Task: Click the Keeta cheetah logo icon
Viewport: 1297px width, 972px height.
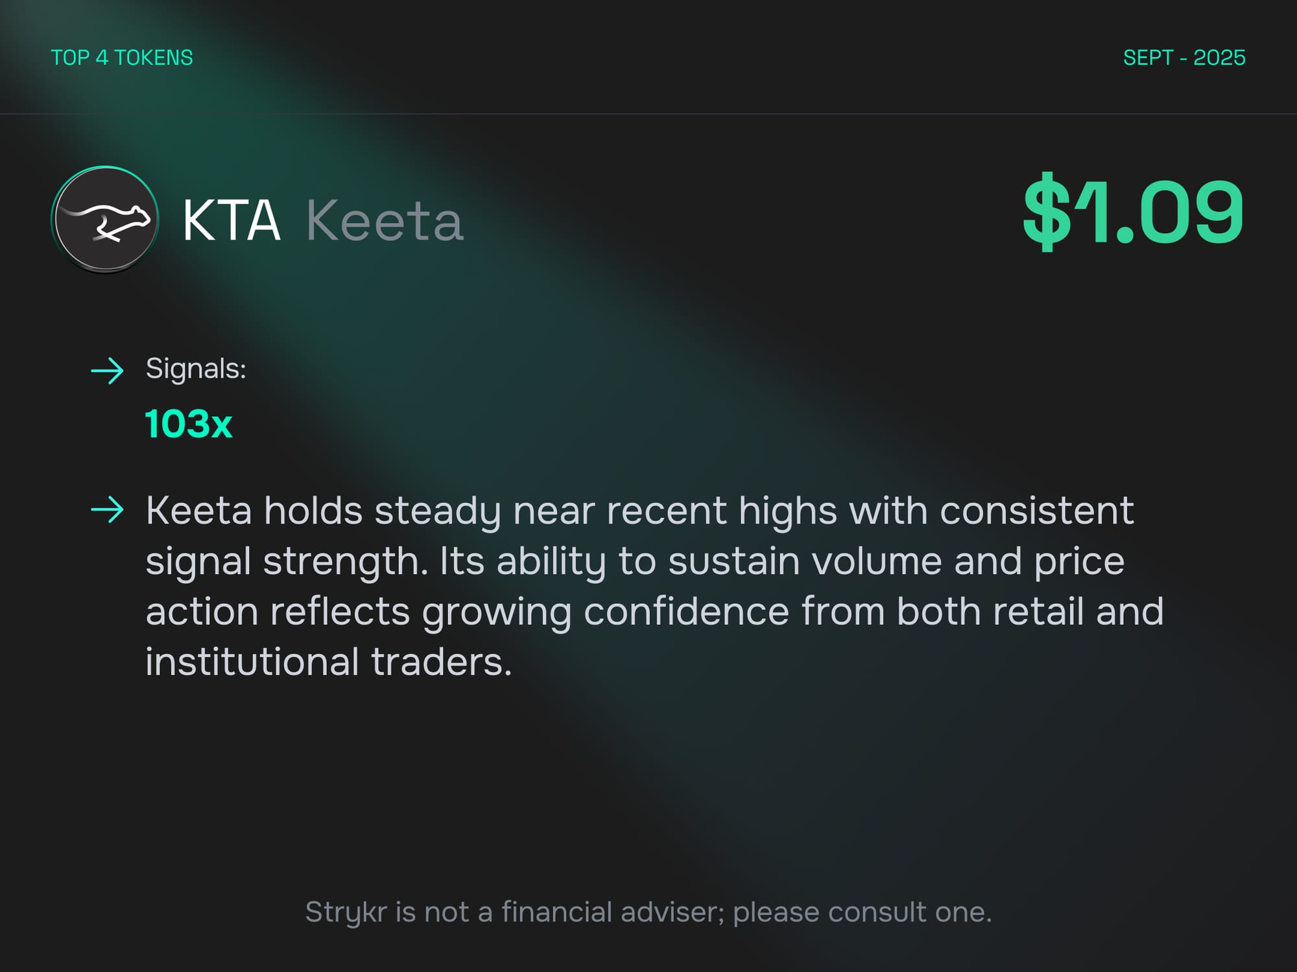Action: [x=105, y=219]
